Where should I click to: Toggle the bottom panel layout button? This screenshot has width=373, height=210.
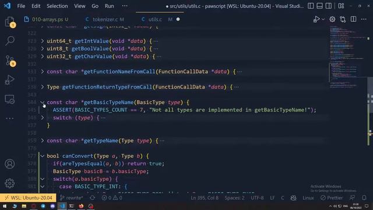pos(319,6)
